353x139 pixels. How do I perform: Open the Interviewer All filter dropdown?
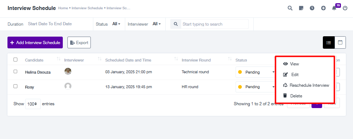tap(156, 24)
